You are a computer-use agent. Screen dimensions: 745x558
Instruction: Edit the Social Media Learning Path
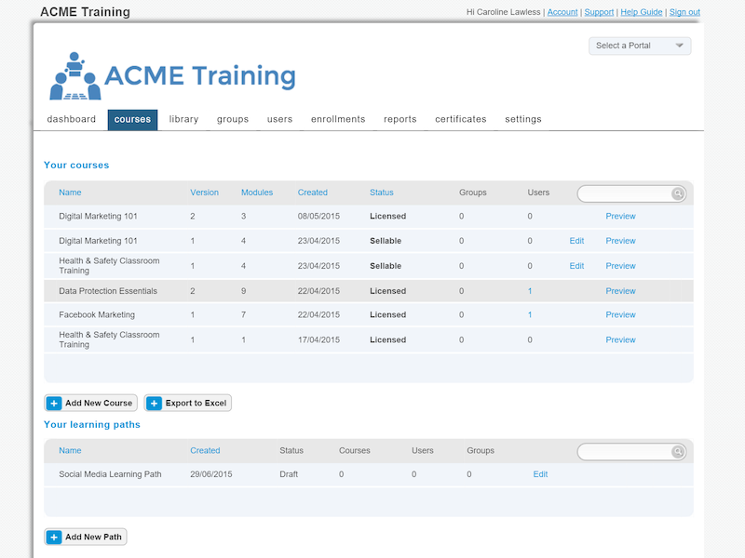540,474
